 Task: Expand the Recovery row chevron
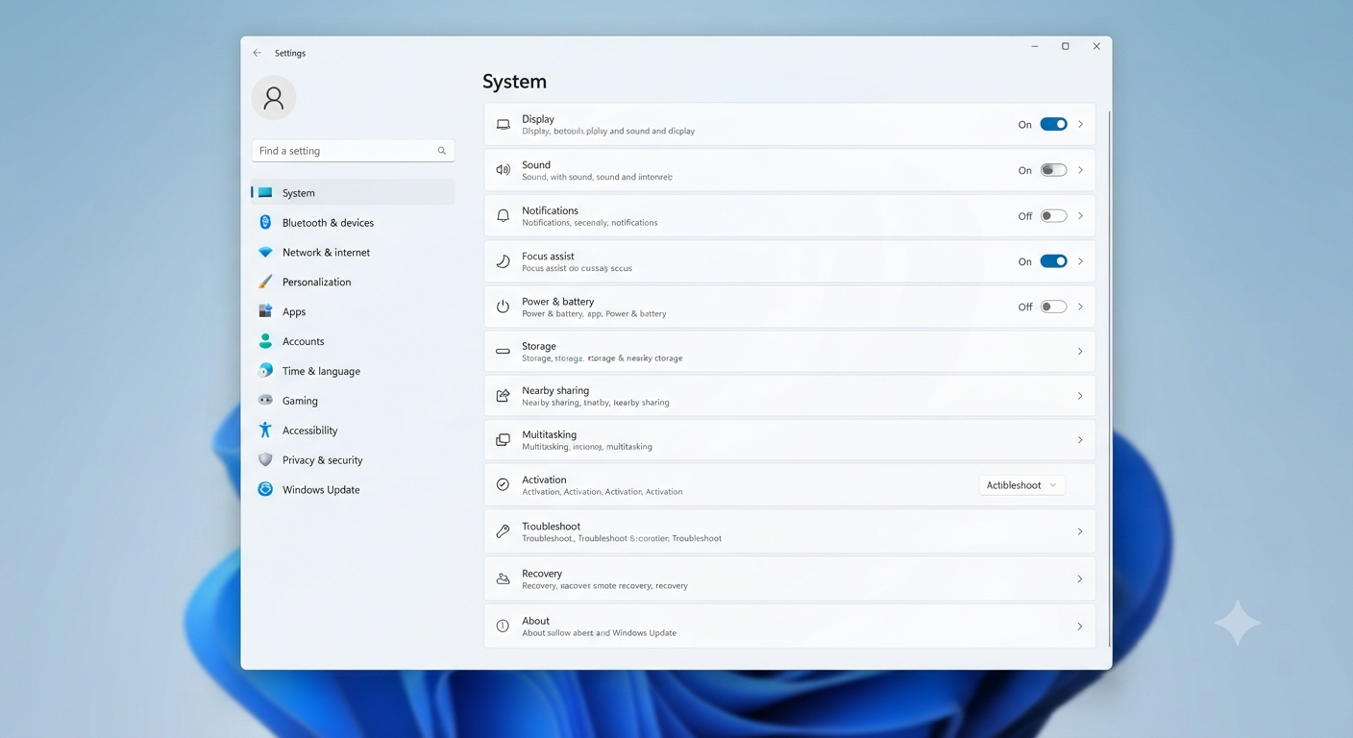coord(1080,578)
